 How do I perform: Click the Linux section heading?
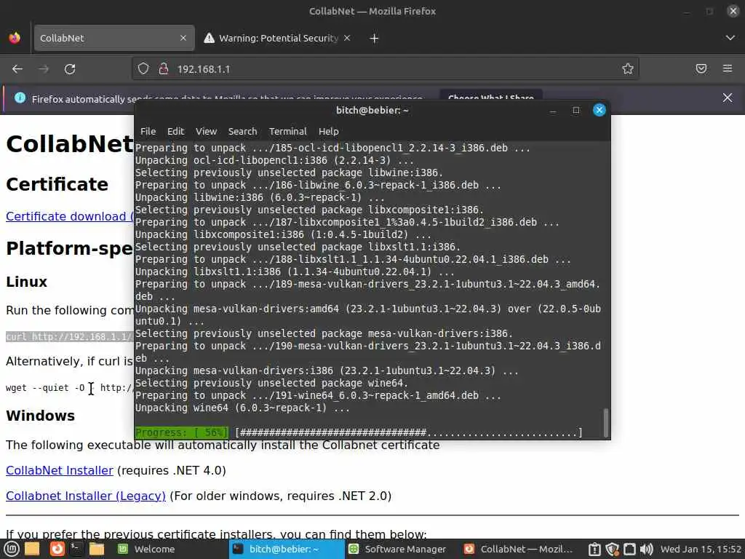(27, 282)
